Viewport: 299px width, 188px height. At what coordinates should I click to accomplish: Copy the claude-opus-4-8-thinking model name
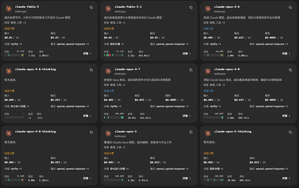tap(91, 132)
